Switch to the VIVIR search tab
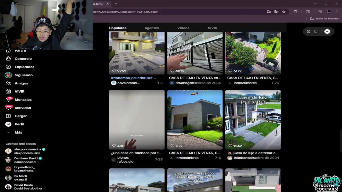 pos(212,28)
